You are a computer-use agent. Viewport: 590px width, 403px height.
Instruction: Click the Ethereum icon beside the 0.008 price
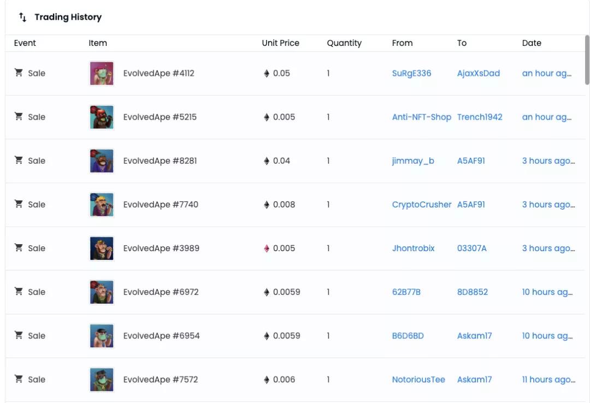[267, 204]
